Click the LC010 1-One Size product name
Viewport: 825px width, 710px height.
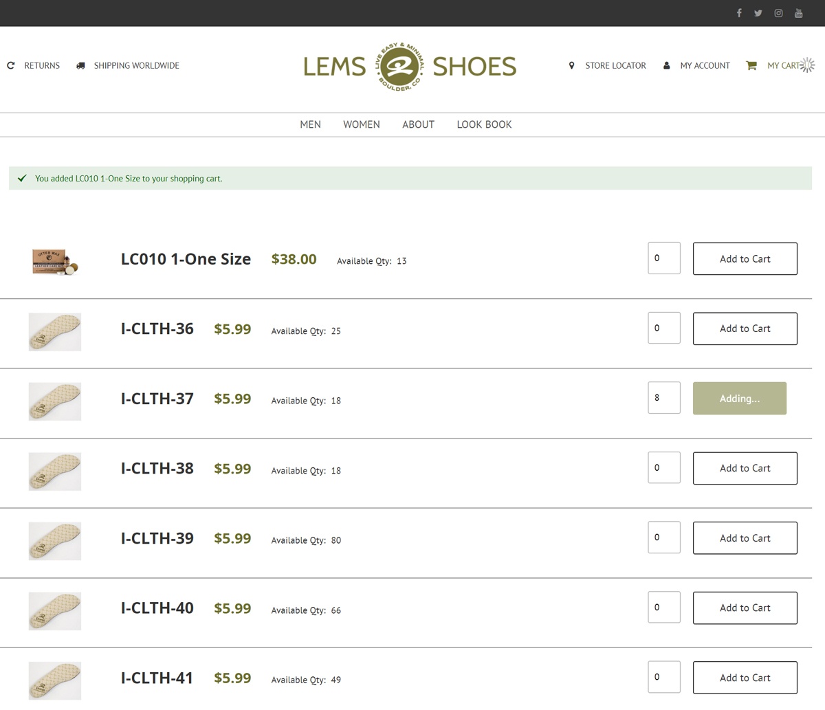click(186, 259)
